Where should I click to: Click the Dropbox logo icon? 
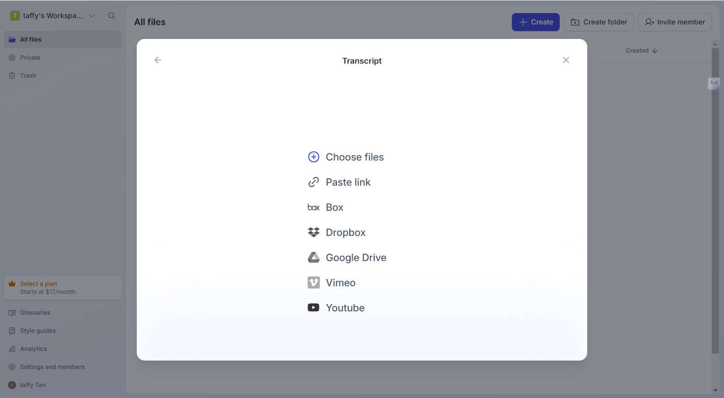(314, 232)
